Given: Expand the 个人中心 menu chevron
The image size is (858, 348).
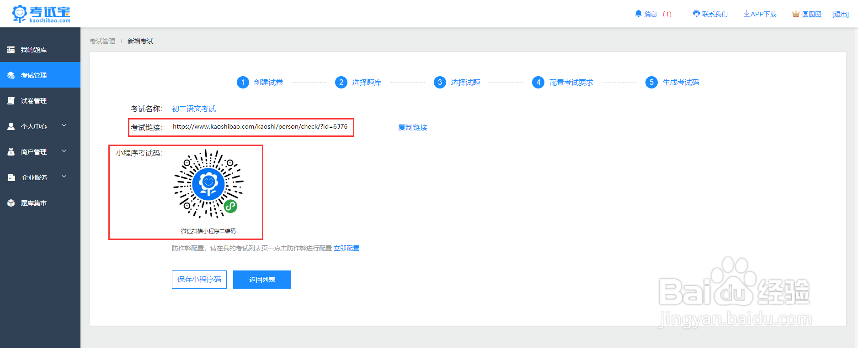Looking at the screenshot, I should click(64, 125).
